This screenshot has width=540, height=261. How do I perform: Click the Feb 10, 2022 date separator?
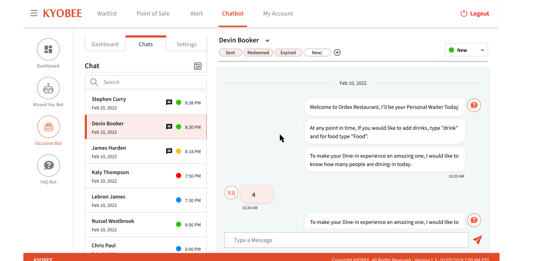point(353,83)
